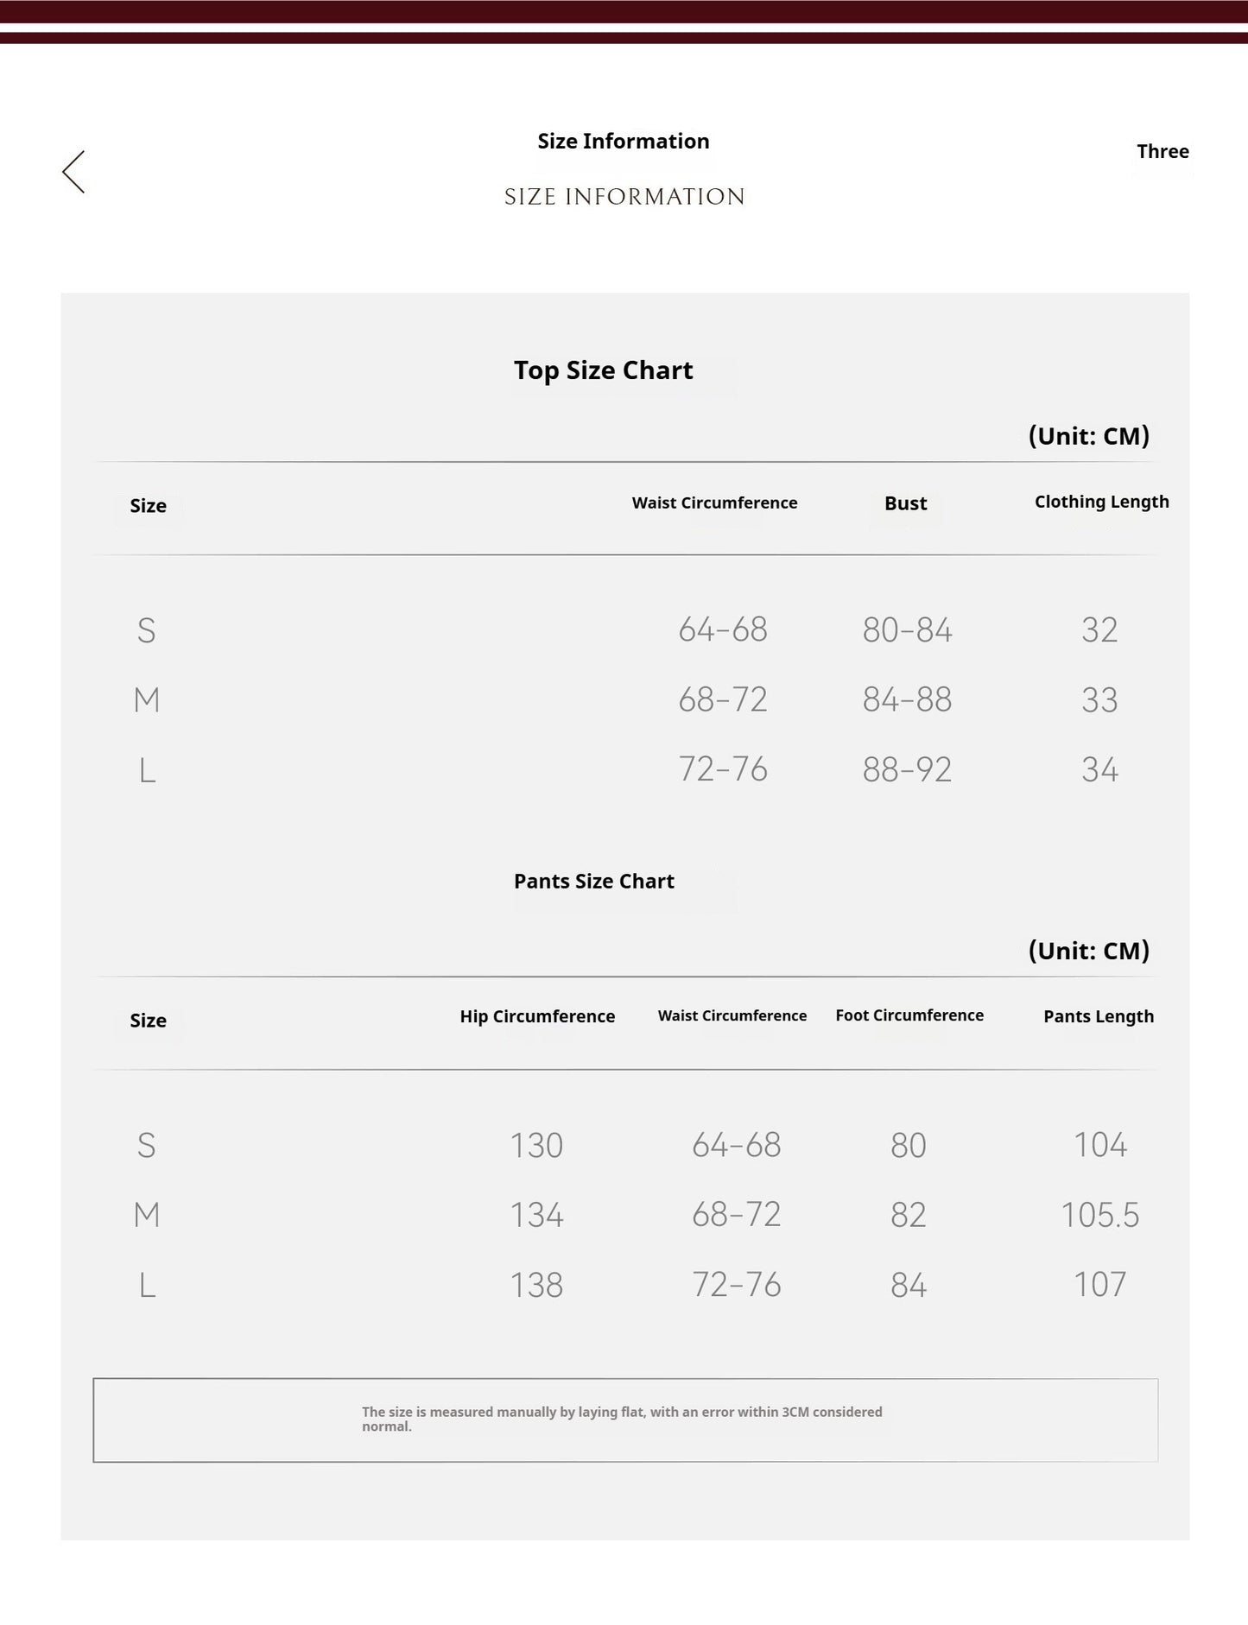Click the measurement error note box
Image resolution: width=1248 pixels, height=1625 pixels.
625,1420
